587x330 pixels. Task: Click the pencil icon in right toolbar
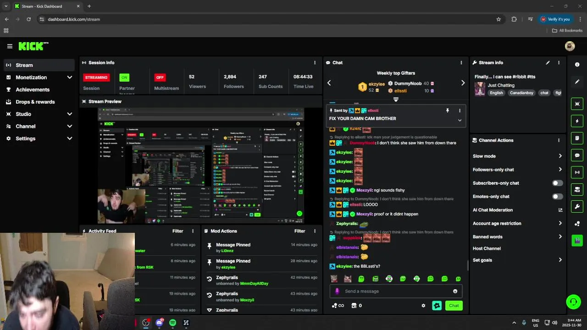577,82
